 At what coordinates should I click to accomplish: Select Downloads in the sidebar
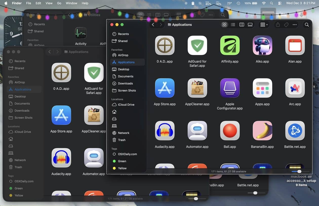coord(125,83)
